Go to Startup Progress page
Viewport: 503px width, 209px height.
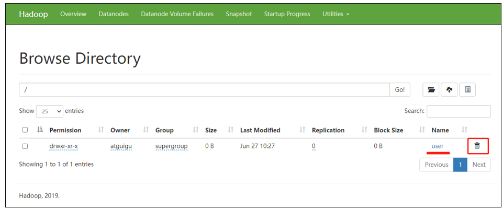point(287,14)
